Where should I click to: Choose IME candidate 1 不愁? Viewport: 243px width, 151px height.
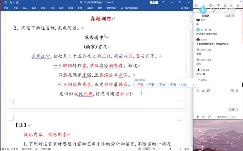[x=140, y=85]
